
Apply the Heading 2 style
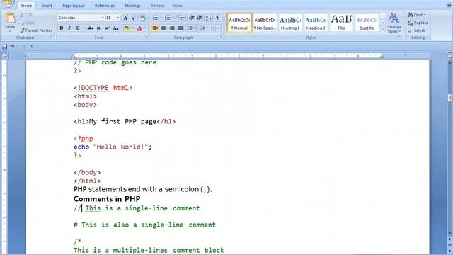(x=316, y=23)
